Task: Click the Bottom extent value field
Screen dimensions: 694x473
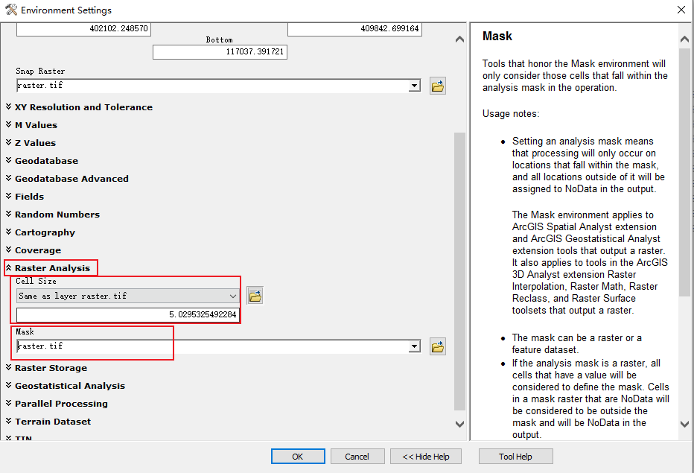Action: point(220,52)
